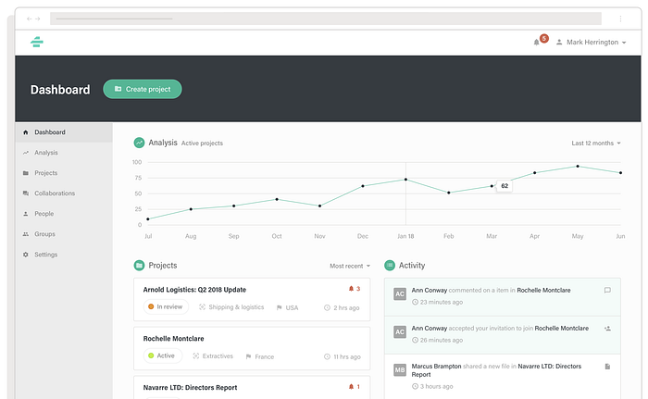Click the green app logo in header

pos(37,42)
